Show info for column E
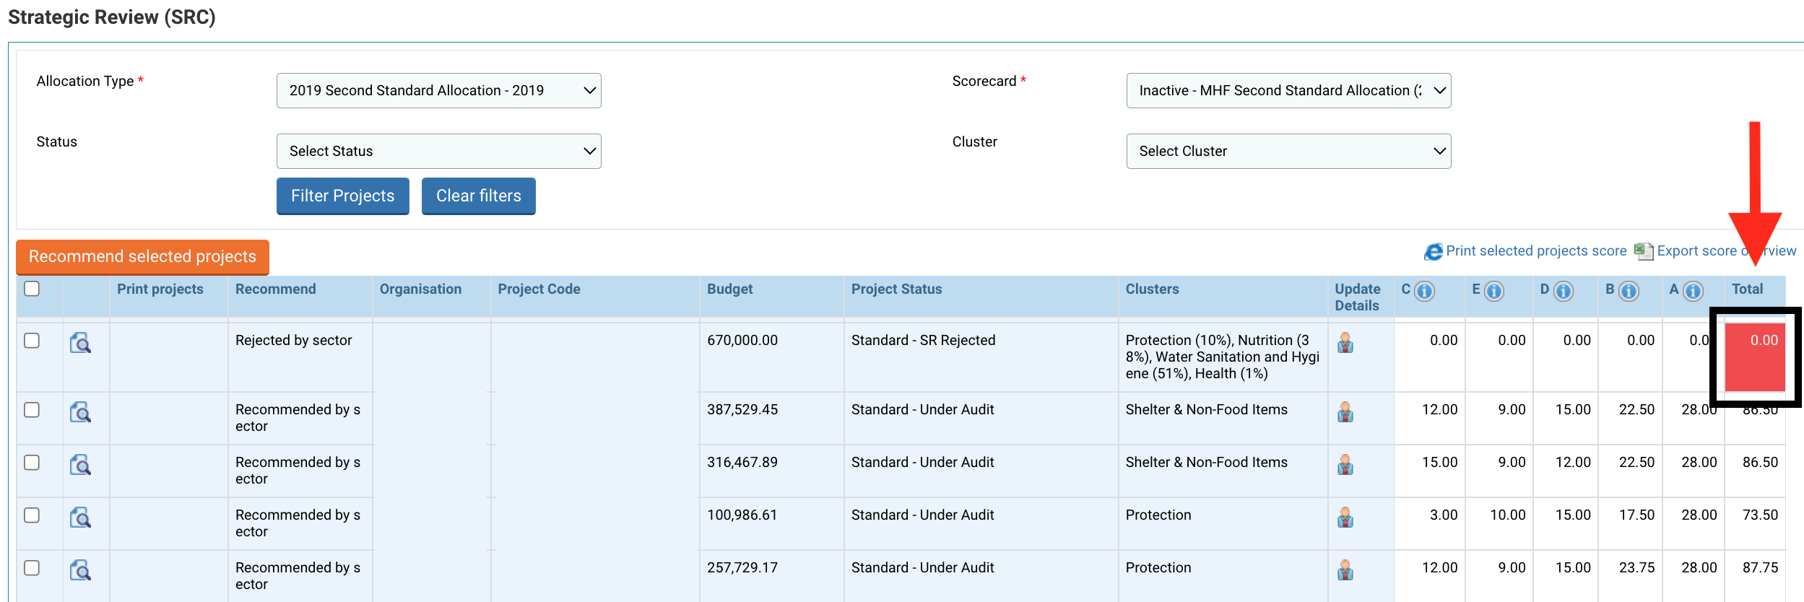Image resolution: width=1804 pixels, height=602 pixels. coord(1493,291)
